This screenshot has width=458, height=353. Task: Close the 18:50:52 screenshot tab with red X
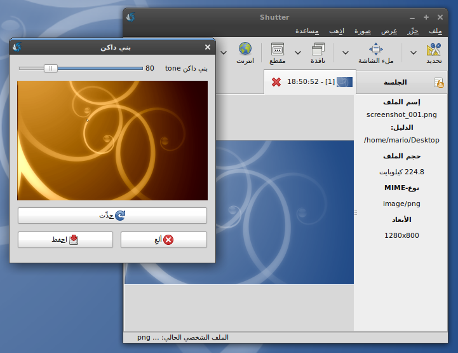(x=276, y=81)
